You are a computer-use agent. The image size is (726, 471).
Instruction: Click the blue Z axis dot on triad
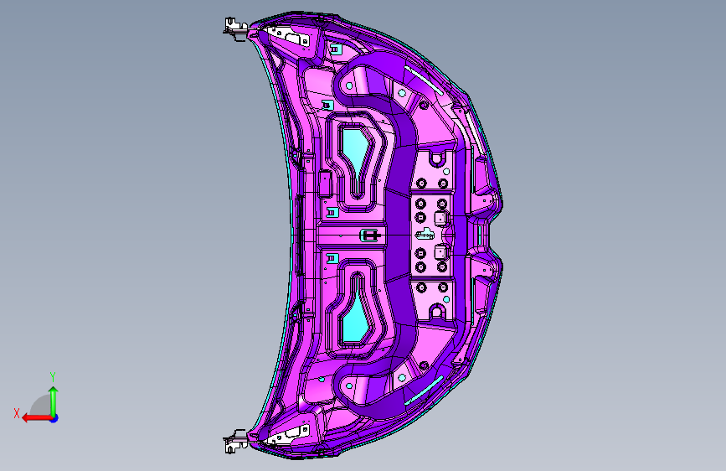click(54, 418)
